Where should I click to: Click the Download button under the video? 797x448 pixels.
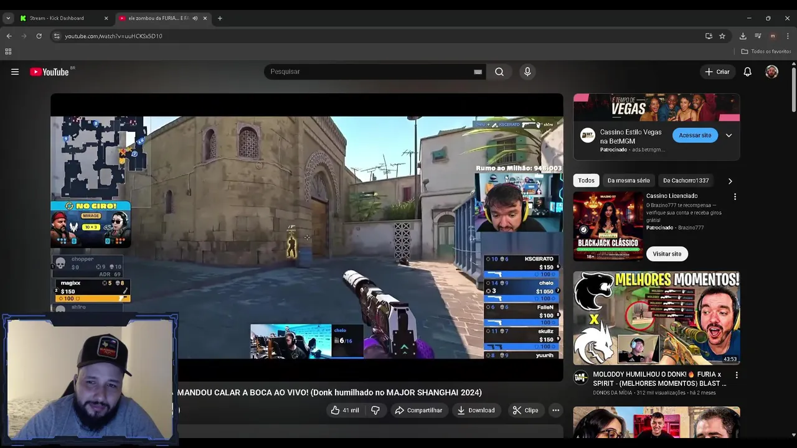coord(476,410)
